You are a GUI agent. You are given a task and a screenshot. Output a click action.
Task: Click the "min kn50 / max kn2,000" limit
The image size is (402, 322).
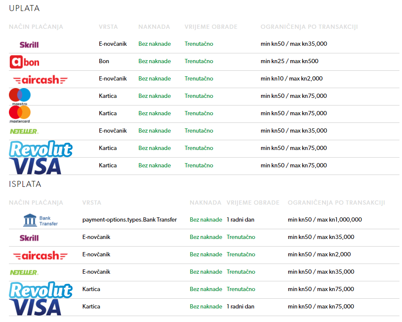point(319,255)
